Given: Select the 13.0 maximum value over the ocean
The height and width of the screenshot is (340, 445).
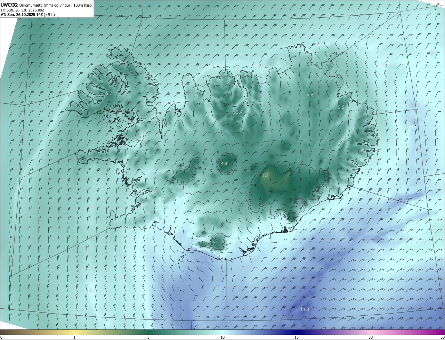Looking at the screenshot, I should click(x=305, y=309).
